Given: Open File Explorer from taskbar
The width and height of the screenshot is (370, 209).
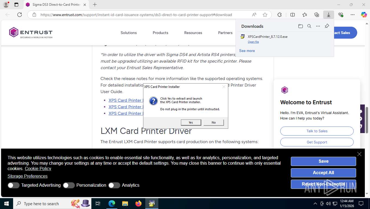Looking at the screenshot, I should click(x=125, y=204).
